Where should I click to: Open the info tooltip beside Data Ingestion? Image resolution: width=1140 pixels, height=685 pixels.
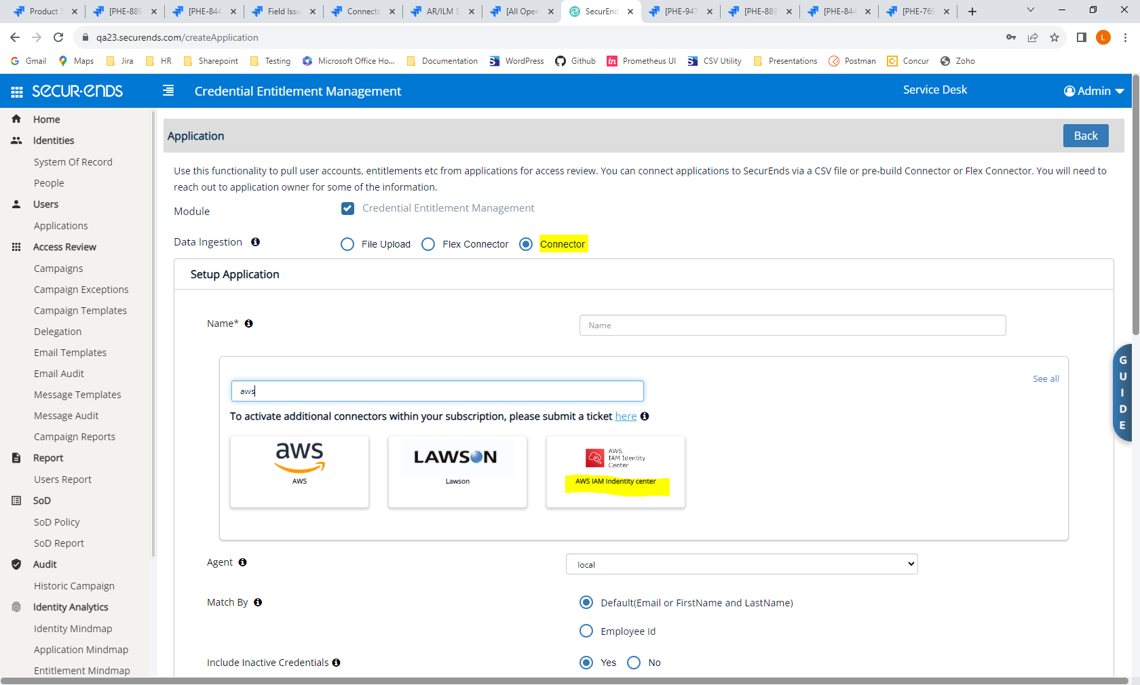(x=256, y=242)
